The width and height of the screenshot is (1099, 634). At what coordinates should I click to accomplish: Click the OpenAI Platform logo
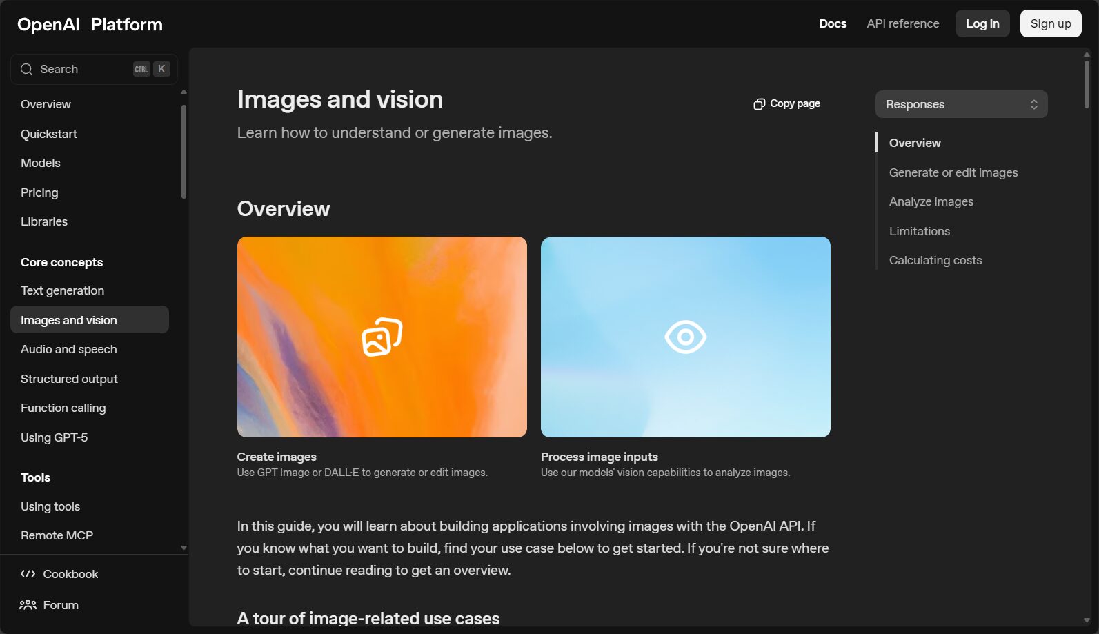[90, 24]
